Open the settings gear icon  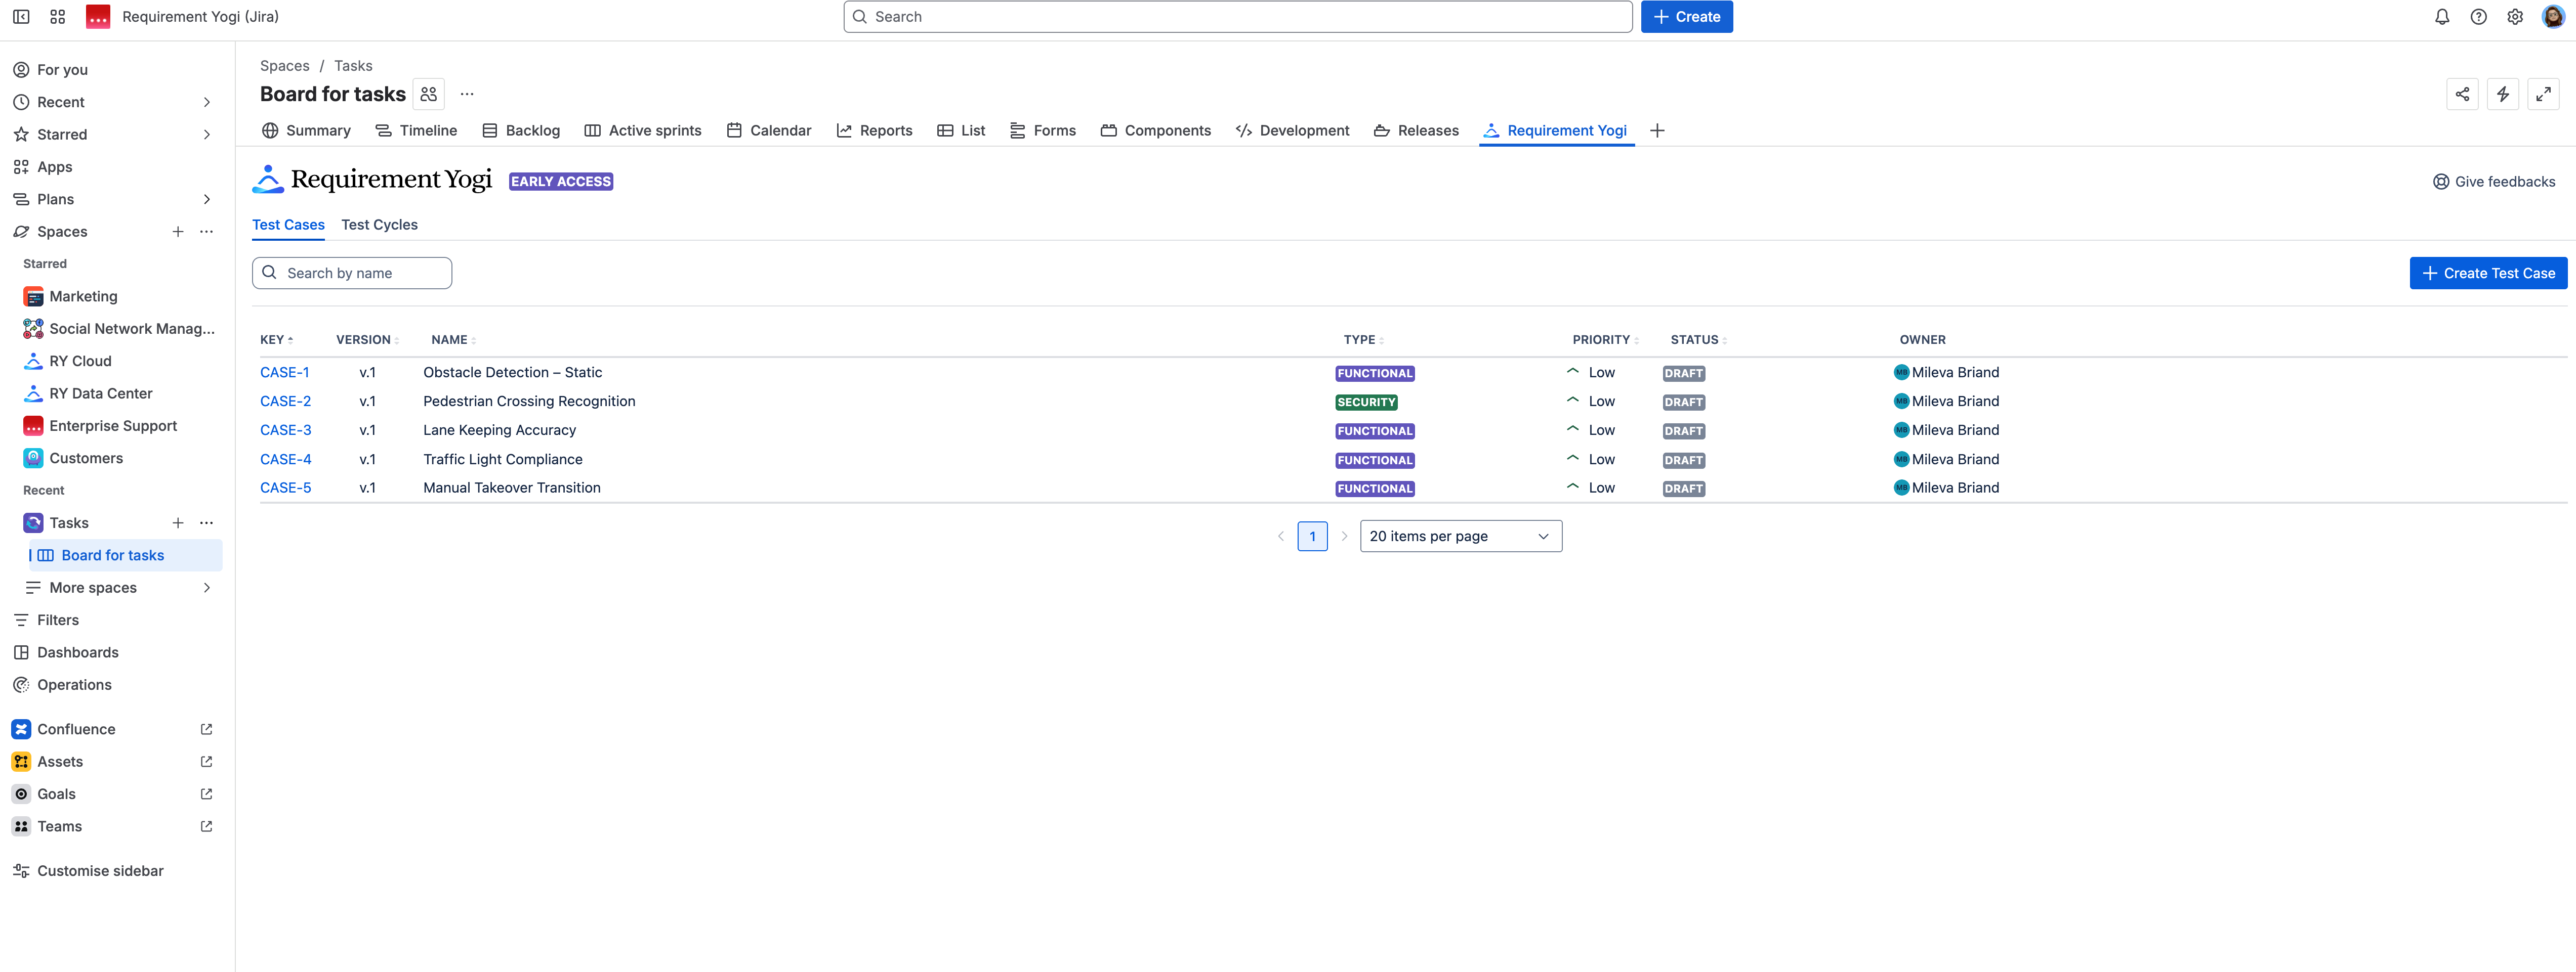(2514, 17)
